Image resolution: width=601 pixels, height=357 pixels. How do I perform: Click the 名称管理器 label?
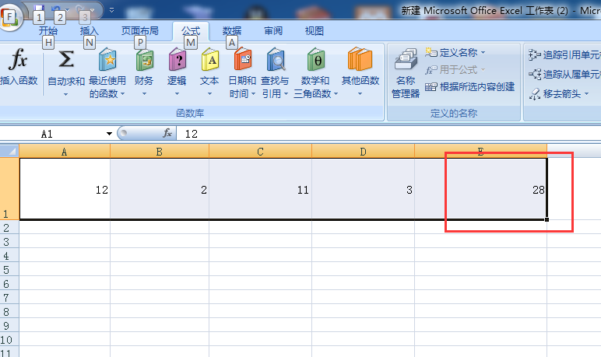(x=406, y=87)
